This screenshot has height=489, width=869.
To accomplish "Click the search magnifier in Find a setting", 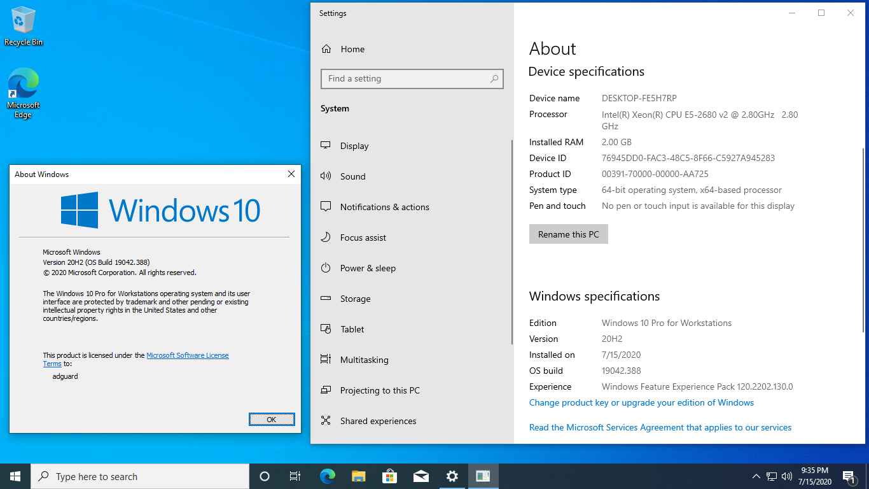I will coord(494,79).
